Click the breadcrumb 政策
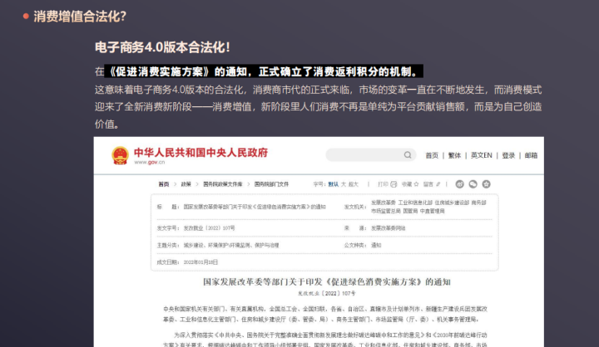The height and width of the screenshot is (347, 599). (x=186, y=184)
